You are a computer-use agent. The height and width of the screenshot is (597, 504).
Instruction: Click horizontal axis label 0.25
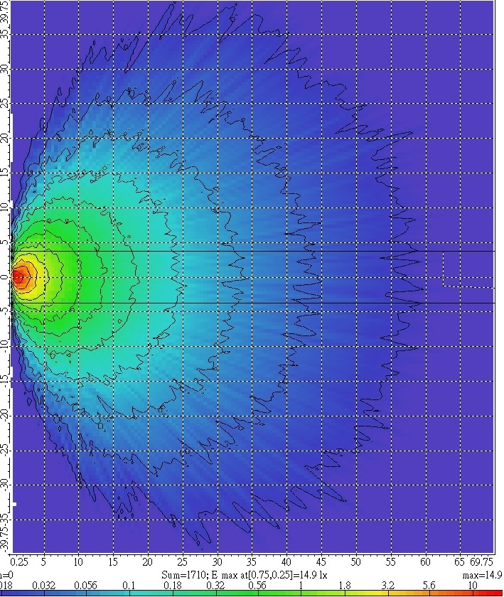[x=19, y=562]
